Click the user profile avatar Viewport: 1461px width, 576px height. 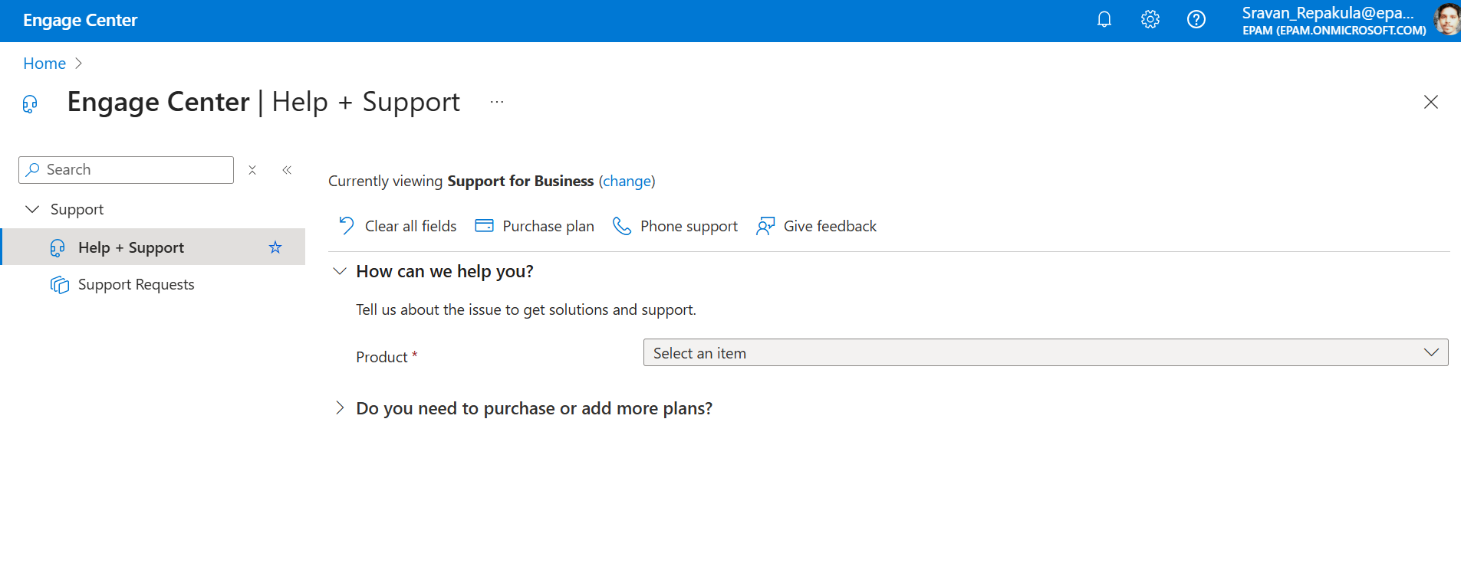point(1446,19)
